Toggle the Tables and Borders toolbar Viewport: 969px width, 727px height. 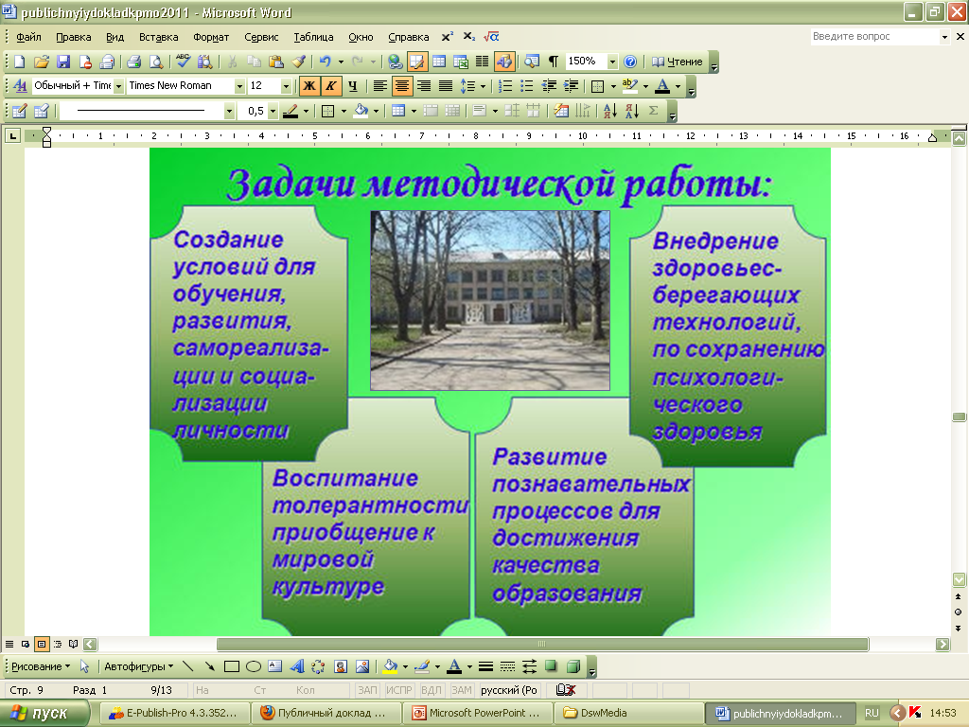coord(417,62)
